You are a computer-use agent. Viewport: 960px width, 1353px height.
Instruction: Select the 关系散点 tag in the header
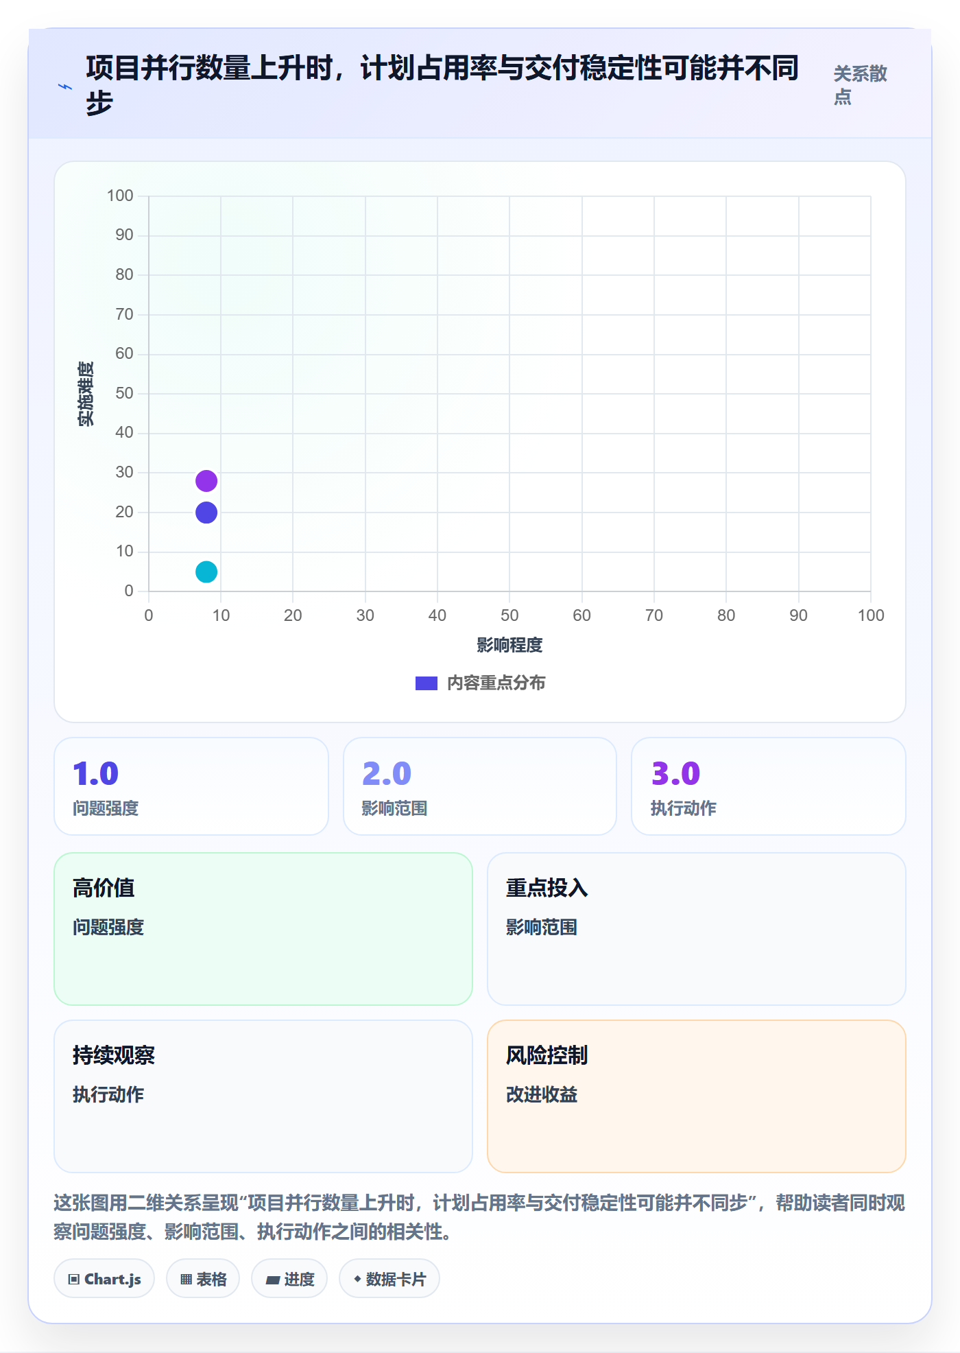[861, 85]
